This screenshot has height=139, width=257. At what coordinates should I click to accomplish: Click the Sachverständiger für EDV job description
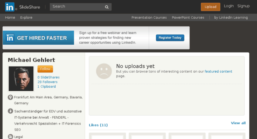click(x=48, y=121)
